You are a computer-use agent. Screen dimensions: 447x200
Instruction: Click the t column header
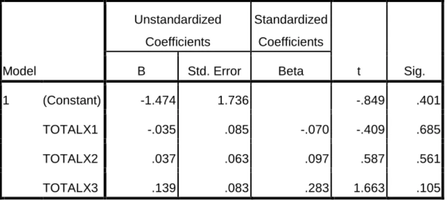(x=359, y=71)
